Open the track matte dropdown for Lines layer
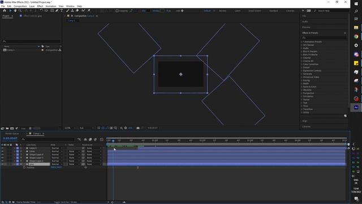362x204 pixels. click(x=74, y=151)
